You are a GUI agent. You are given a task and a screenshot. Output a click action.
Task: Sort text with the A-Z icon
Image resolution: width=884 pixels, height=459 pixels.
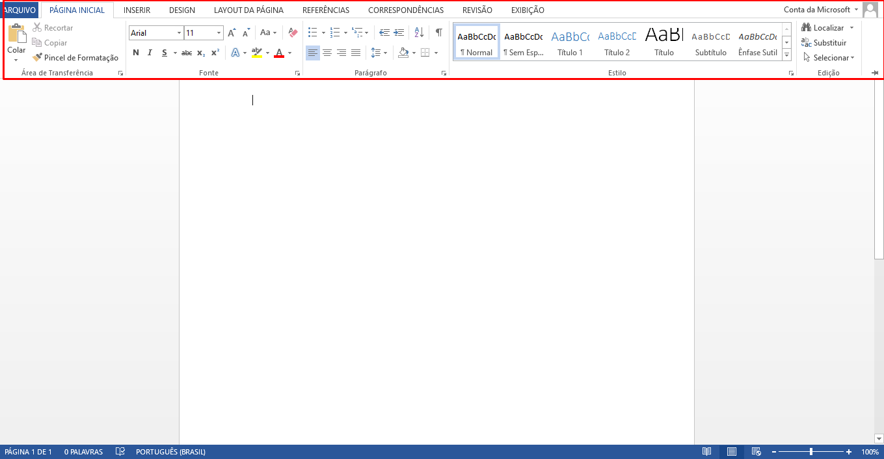(419, 33)
